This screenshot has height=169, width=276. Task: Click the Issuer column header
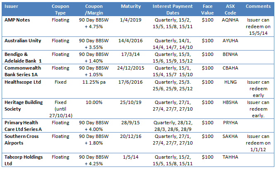click(12, 7)
